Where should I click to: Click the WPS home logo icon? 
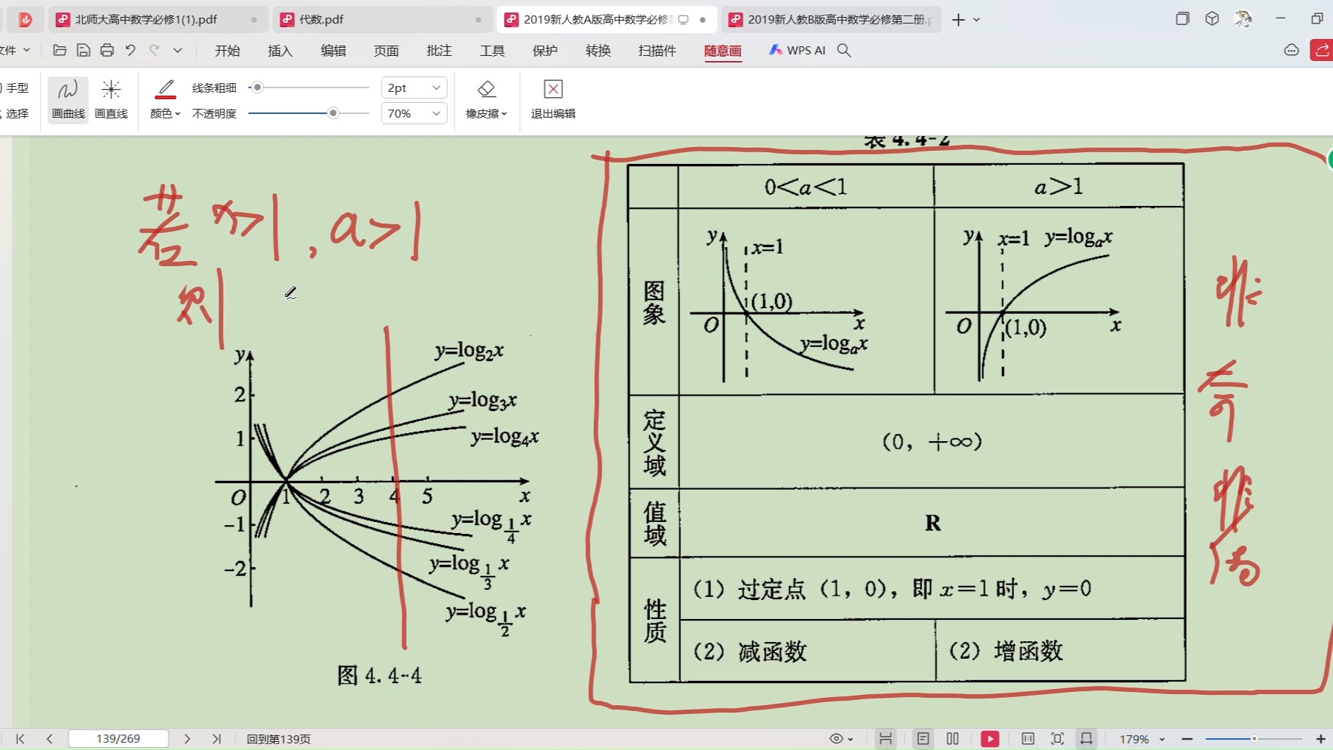[x=26, y=20]
